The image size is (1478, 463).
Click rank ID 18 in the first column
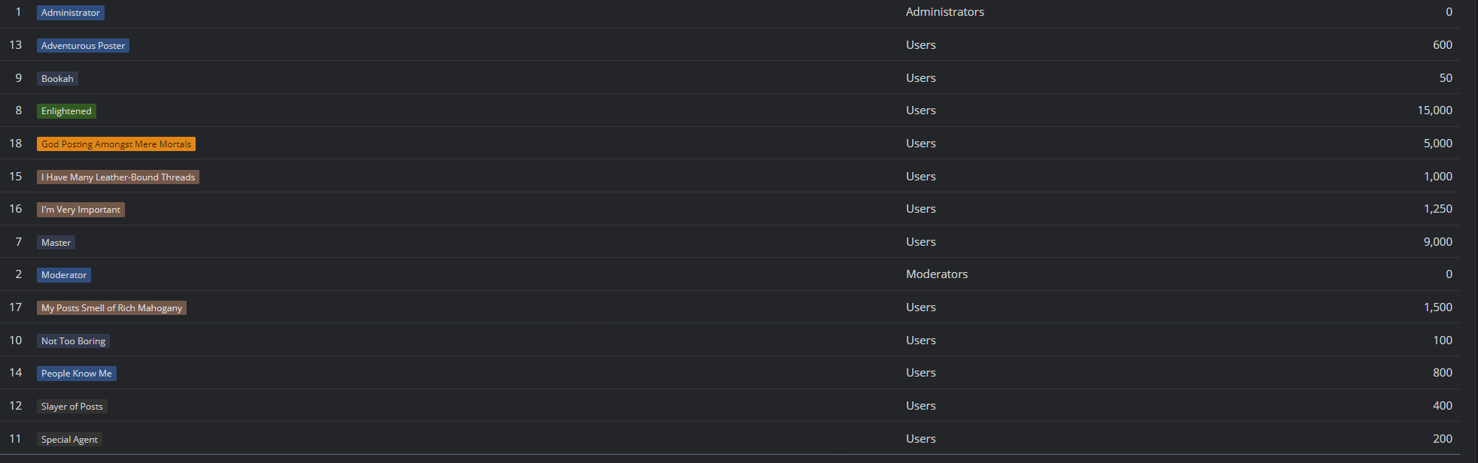pyautogui.click(x=16, y=144)
